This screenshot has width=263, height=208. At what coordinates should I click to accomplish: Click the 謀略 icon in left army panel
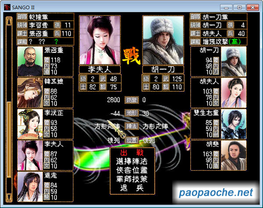[x=22, y=41]
